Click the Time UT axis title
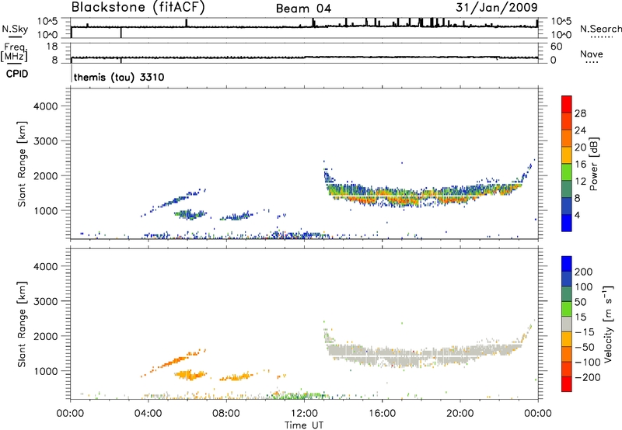622x430 pixels. (304, 425)
